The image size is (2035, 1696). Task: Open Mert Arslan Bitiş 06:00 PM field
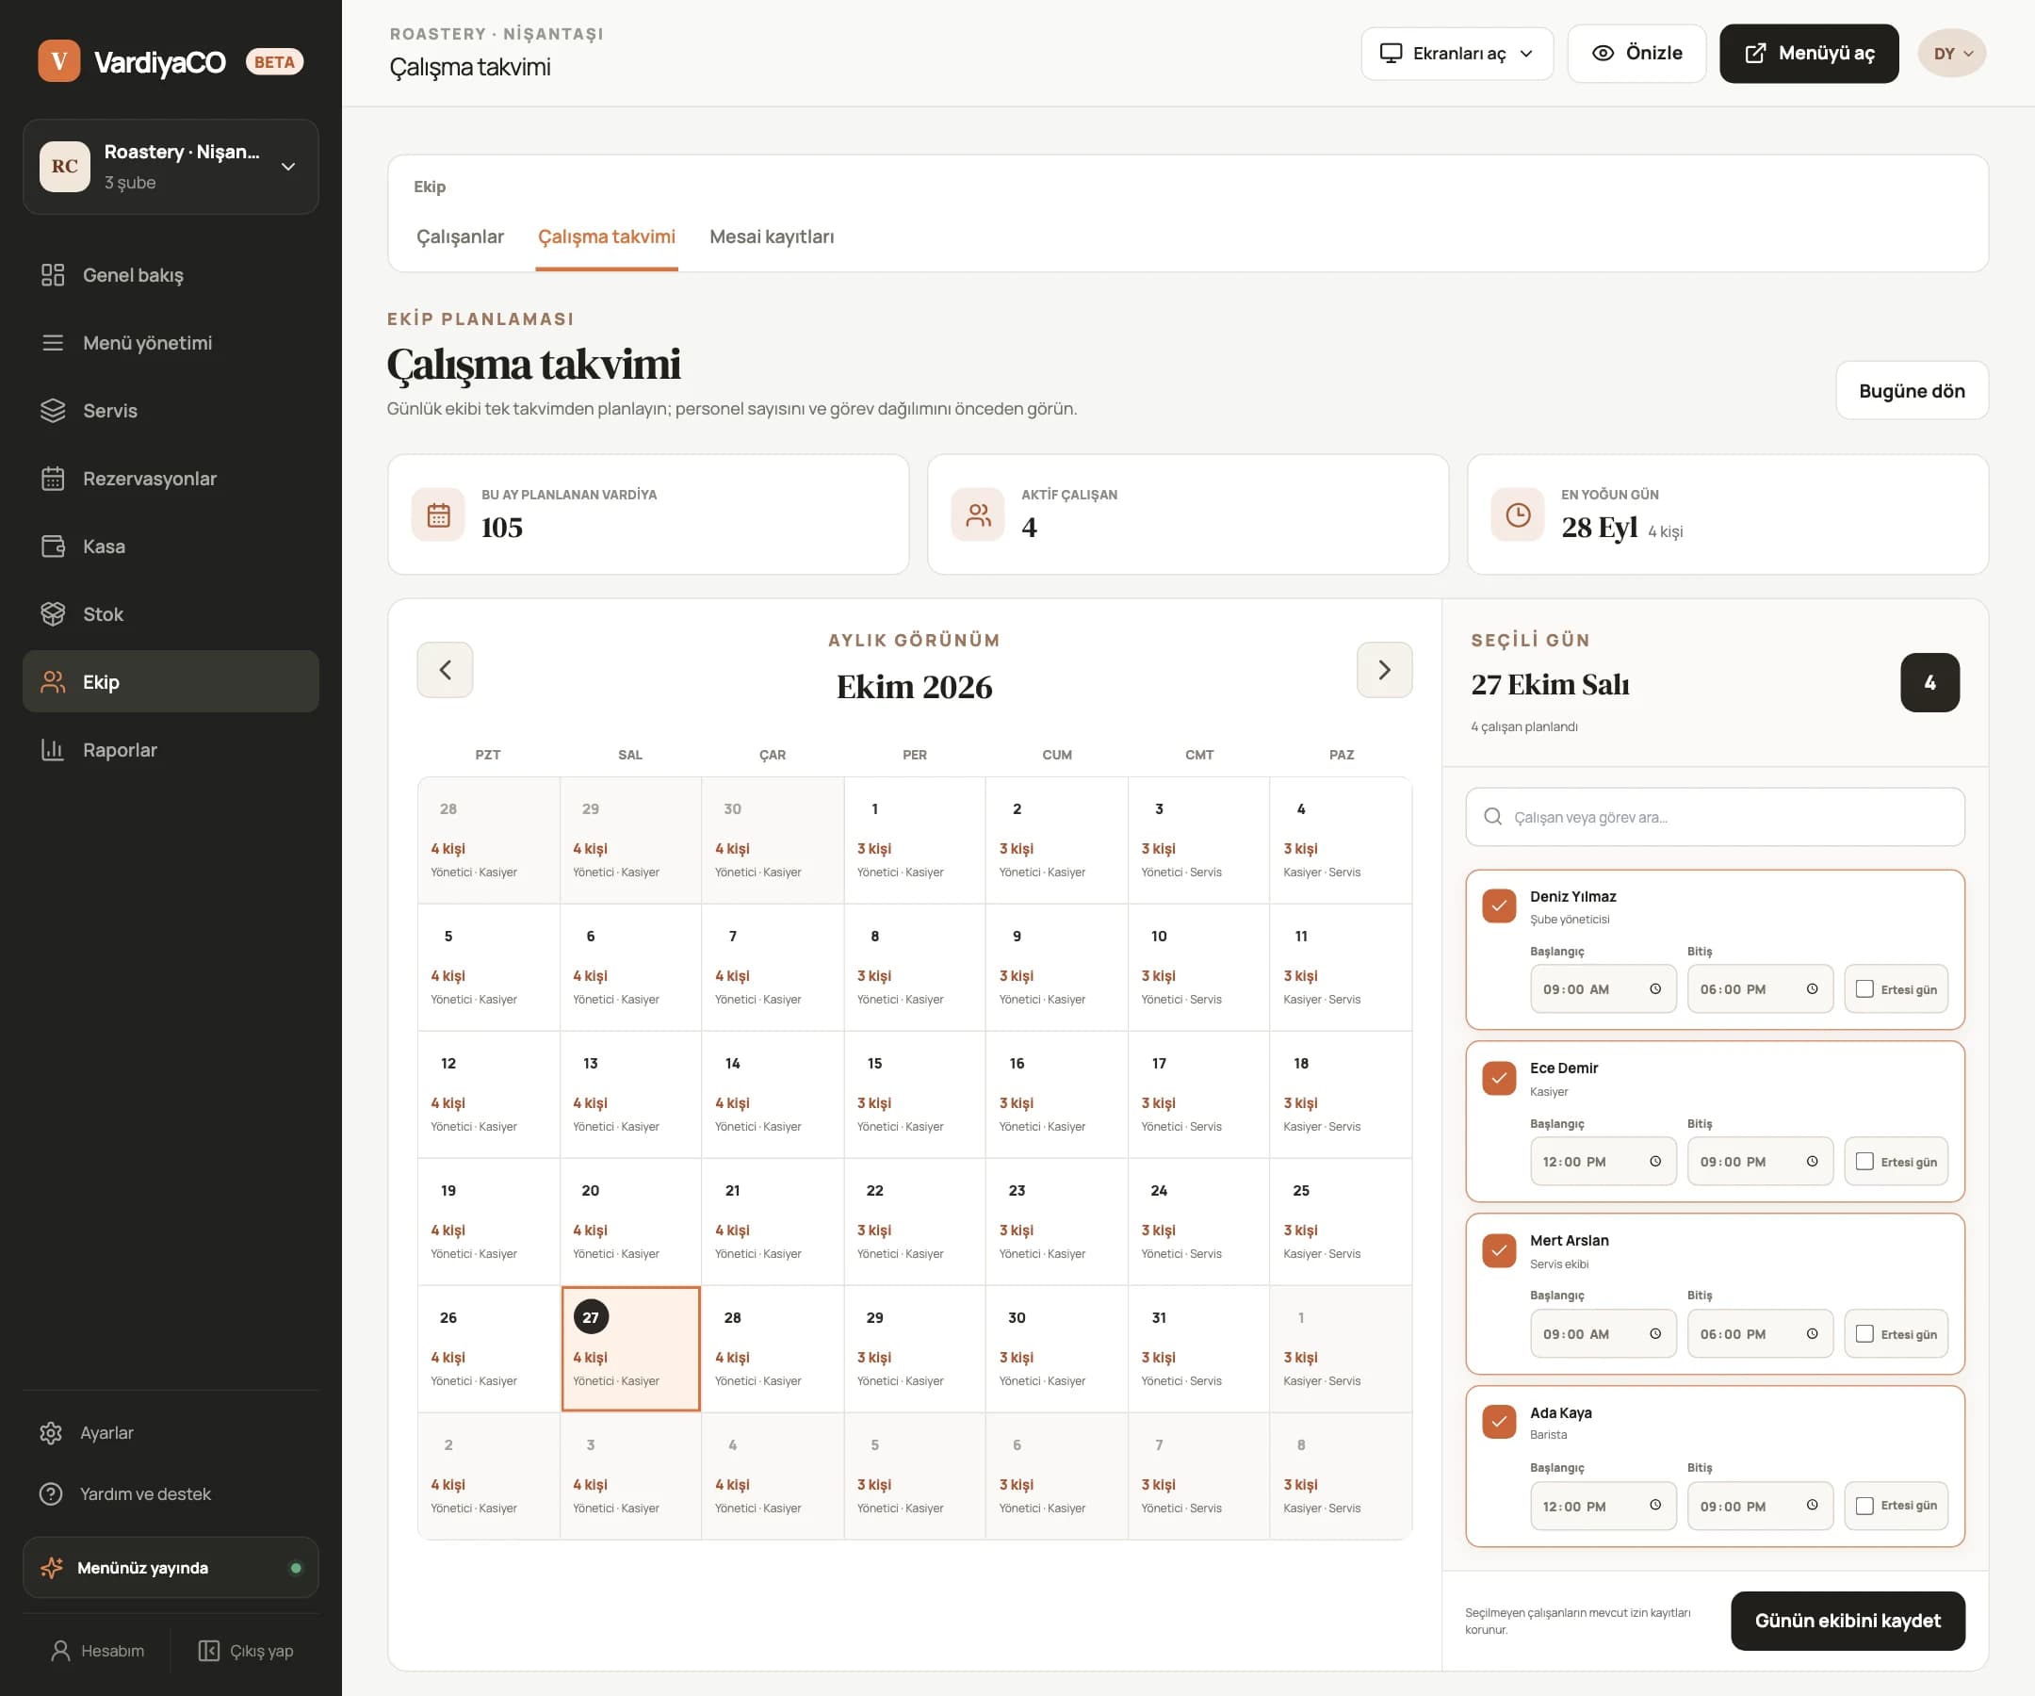click(x=1760, y=1333)
